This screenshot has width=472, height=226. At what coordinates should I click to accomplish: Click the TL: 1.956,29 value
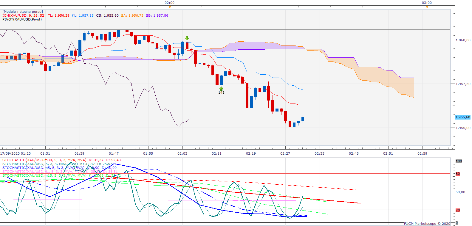point(59,15)
